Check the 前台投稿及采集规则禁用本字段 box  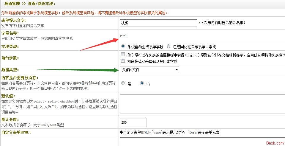(x=123, y=61)
